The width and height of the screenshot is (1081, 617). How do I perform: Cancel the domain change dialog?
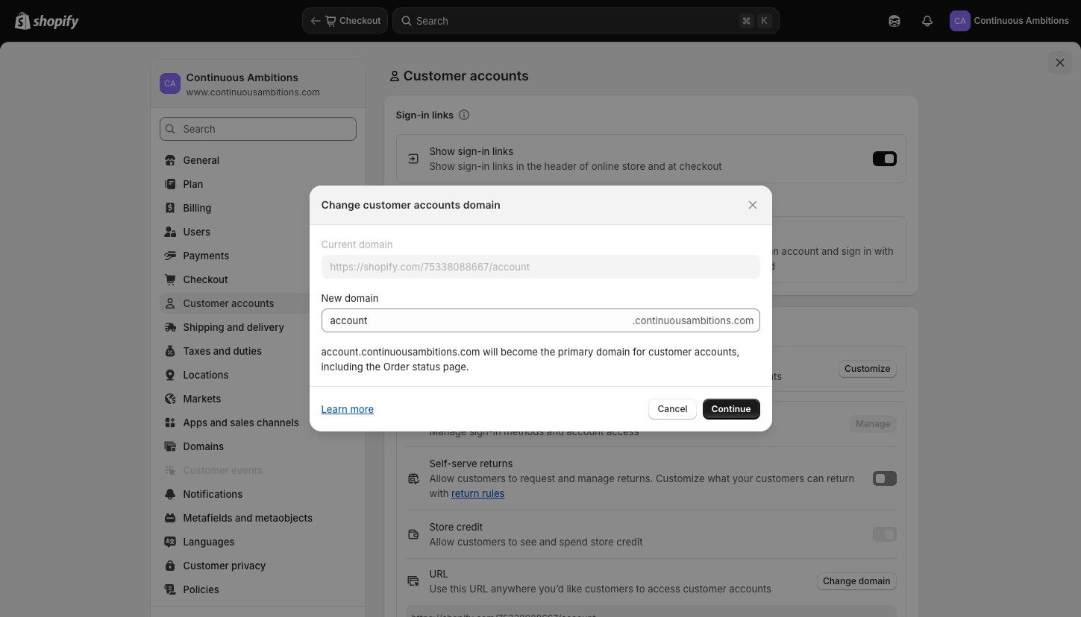[671, 409]
